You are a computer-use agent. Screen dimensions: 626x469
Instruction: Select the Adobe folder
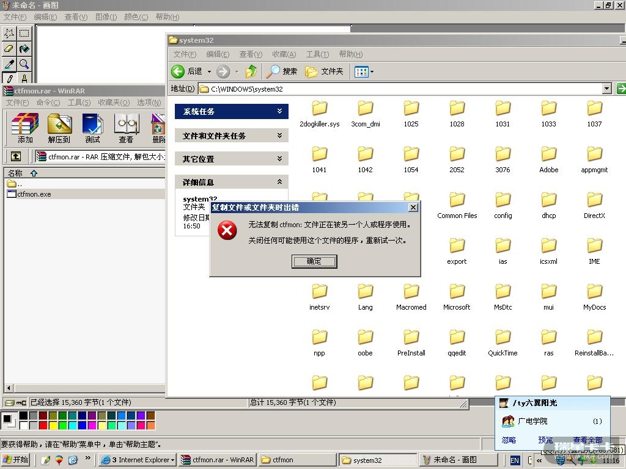(x=548, y=161)
